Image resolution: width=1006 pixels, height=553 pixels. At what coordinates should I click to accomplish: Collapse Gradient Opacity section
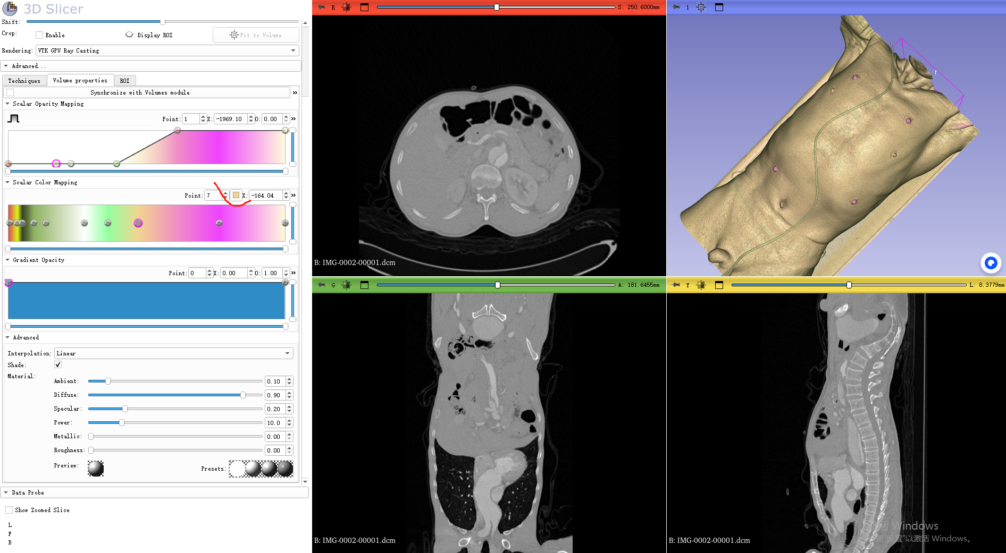[7, 260]
